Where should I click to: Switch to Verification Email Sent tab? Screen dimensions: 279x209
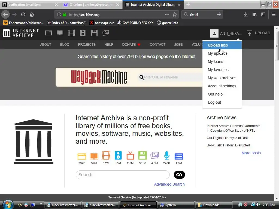pyautogui.click(x=30, y=5)
